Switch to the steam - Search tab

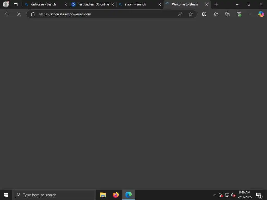pos(135,4)
